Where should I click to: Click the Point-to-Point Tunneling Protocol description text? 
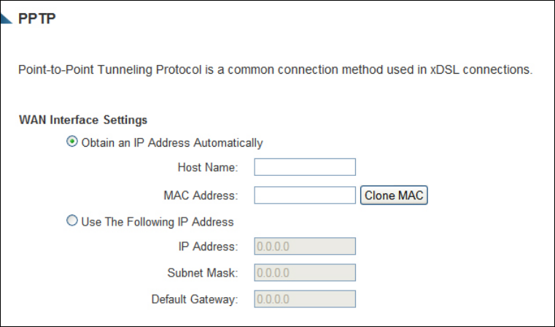point(276,70)
